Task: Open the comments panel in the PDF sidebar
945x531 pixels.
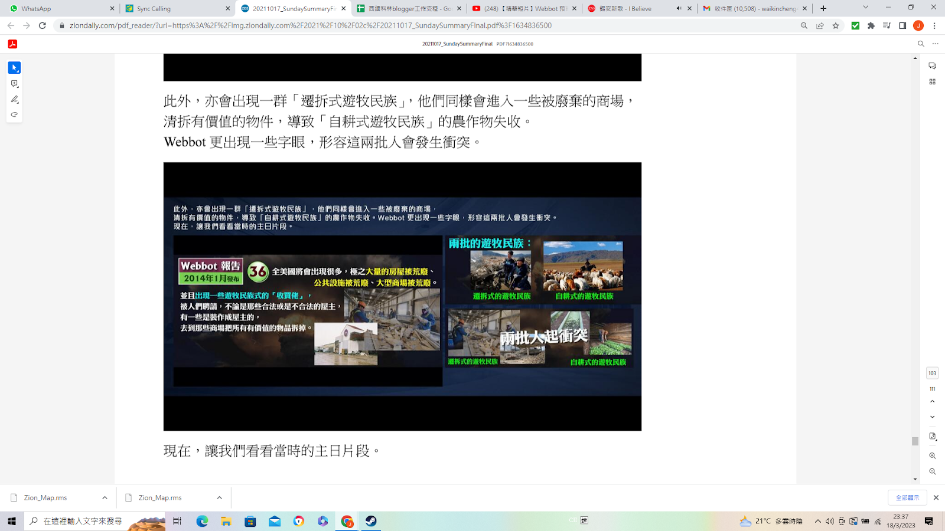Action: tap(932, 66)
